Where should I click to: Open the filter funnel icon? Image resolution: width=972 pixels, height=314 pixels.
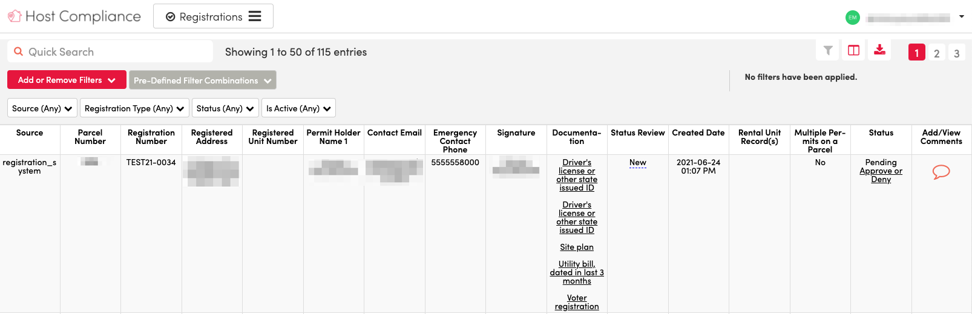tap(828, 51)
